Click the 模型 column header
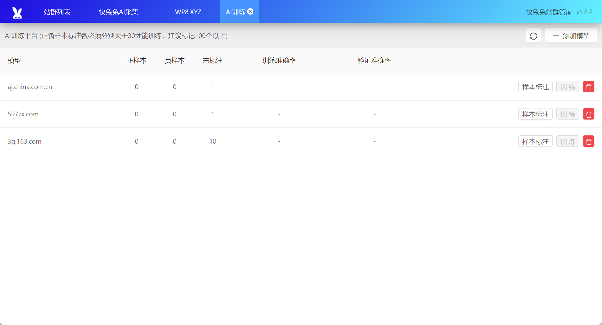The image size is (602, 325). click(14, 61)
